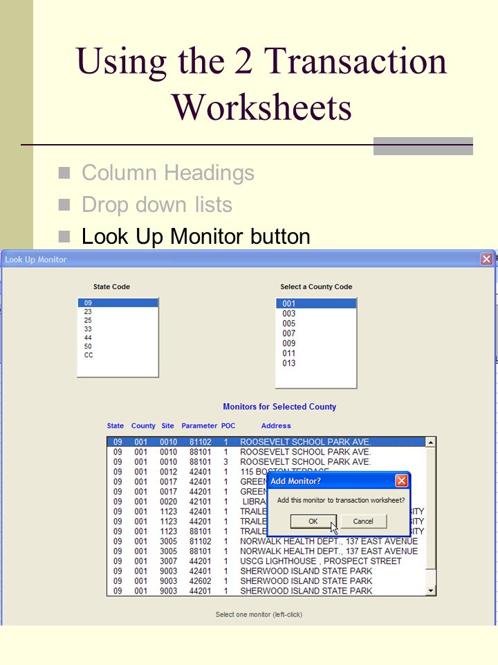This screenshot has width=498, height=665.
Task: Select state code CC
Action: [x=118, y=355]
